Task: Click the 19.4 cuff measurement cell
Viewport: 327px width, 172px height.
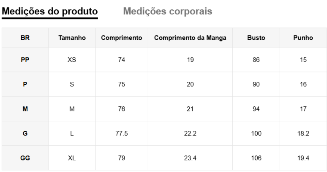Action: point(303,158)
